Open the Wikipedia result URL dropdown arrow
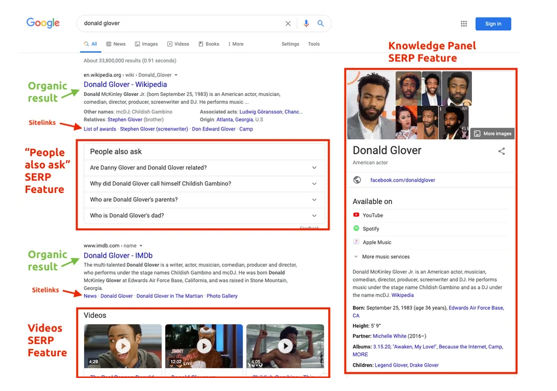Viewport: 557px width, 391px height. pyautogui.click(x=176, y=75)
